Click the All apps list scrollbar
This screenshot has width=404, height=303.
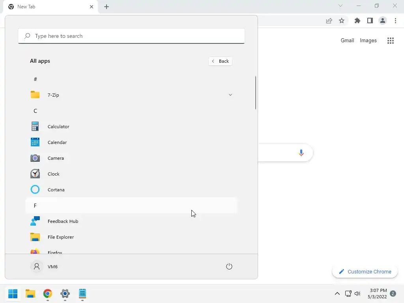coord(256,92)
